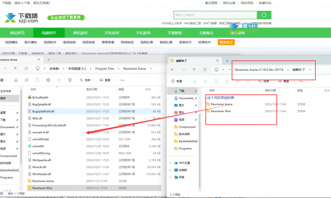Click the Paste icon in left Explorer toolbar
This screenshot has width=331, height=198.
[x=37, y=80]
